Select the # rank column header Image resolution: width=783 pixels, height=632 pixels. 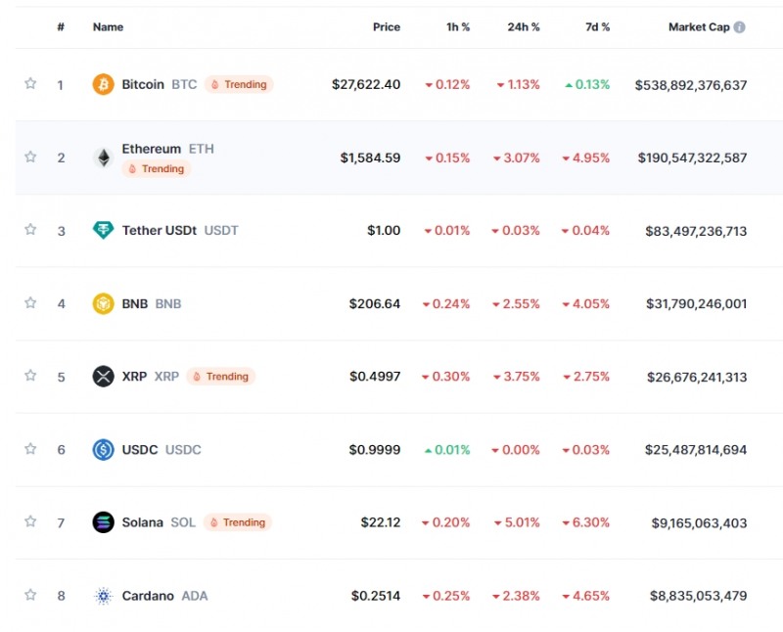click(60, 26)
